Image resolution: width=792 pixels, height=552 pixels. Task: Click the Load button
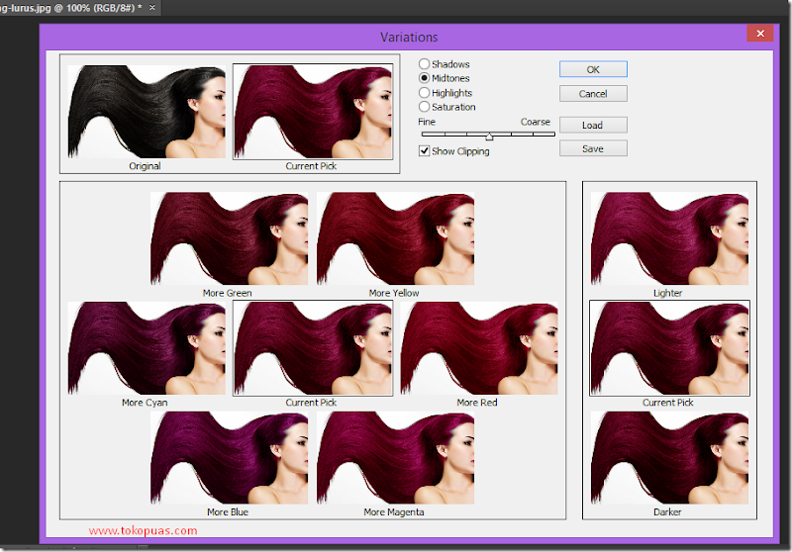(593, 125)
